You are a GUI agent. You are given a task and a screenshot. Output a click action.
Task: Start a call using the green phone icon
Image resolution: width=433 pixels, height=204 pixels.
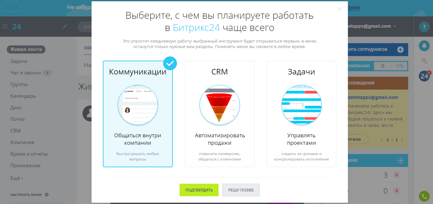424,196
